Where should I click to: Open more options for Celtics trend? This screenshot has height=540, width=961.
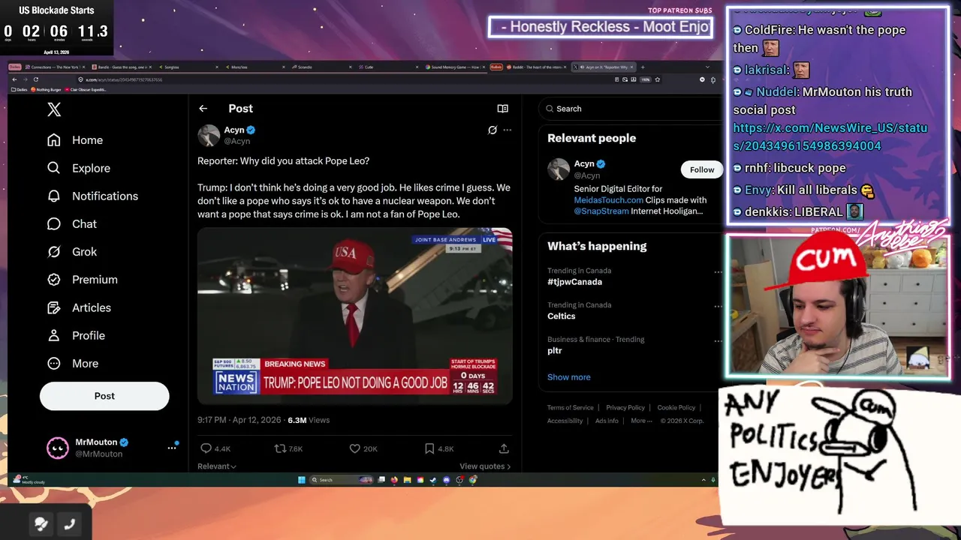(718, 306)
